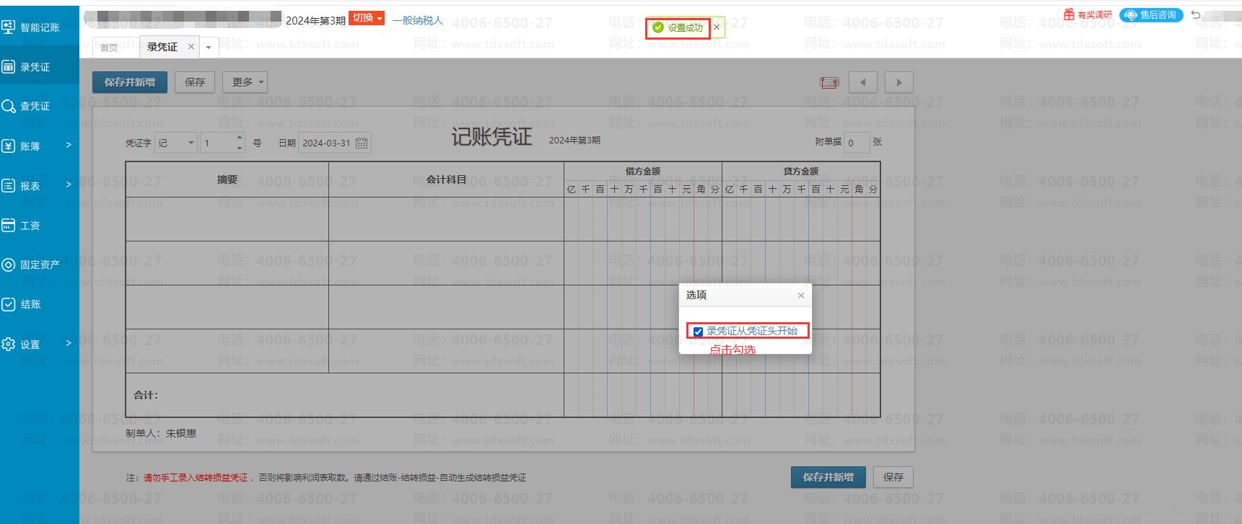The image size is (1242, 524).
Task: Click the 附单据 number input field
Action: pos(856,143)
